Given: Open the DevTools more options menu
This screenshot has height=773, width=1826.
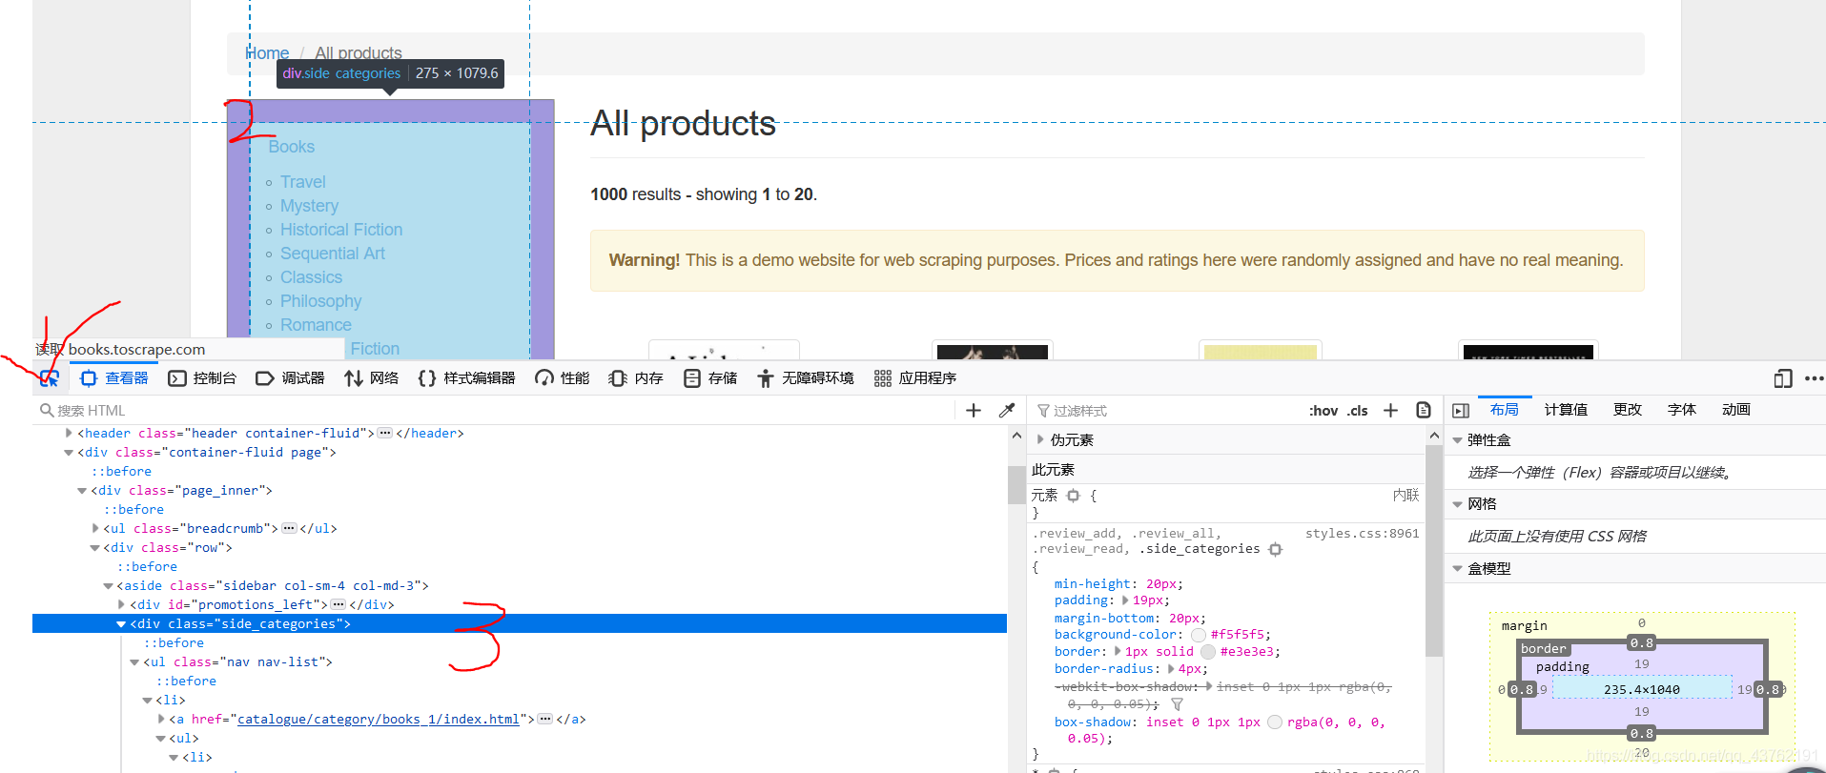Looking at the screenshot, I should (1814, 378).
